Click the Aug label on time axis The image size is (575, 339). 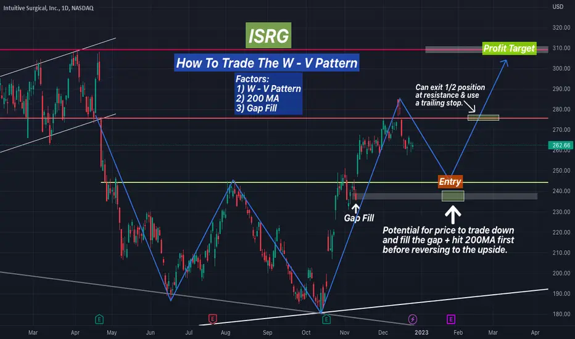(x=226, y=333)
